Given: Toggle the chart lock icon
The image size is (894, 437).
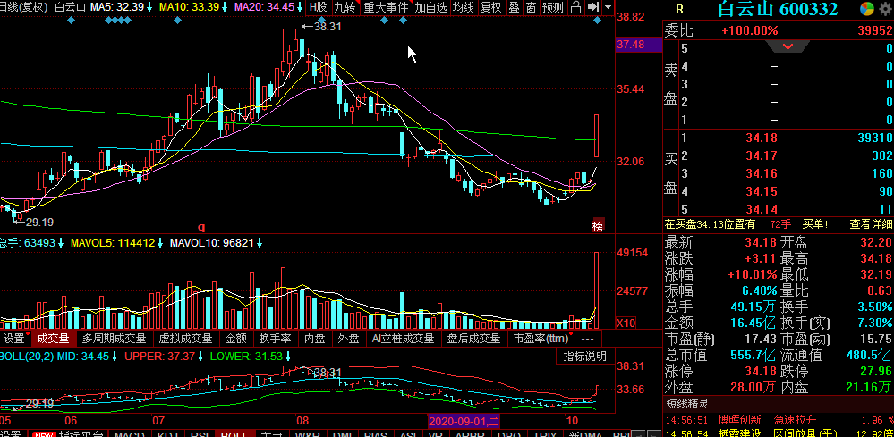Looking at the screenshot, I should [575, 7].
